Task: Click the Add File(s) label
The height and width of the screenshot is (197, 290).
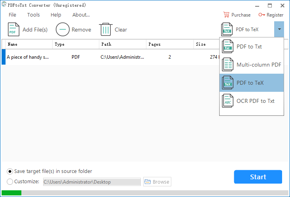Action: [35, 30]
